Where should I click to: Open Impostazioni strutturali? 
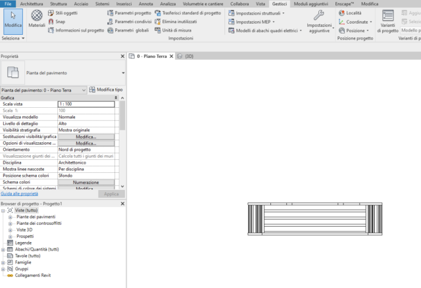(257, 13)
